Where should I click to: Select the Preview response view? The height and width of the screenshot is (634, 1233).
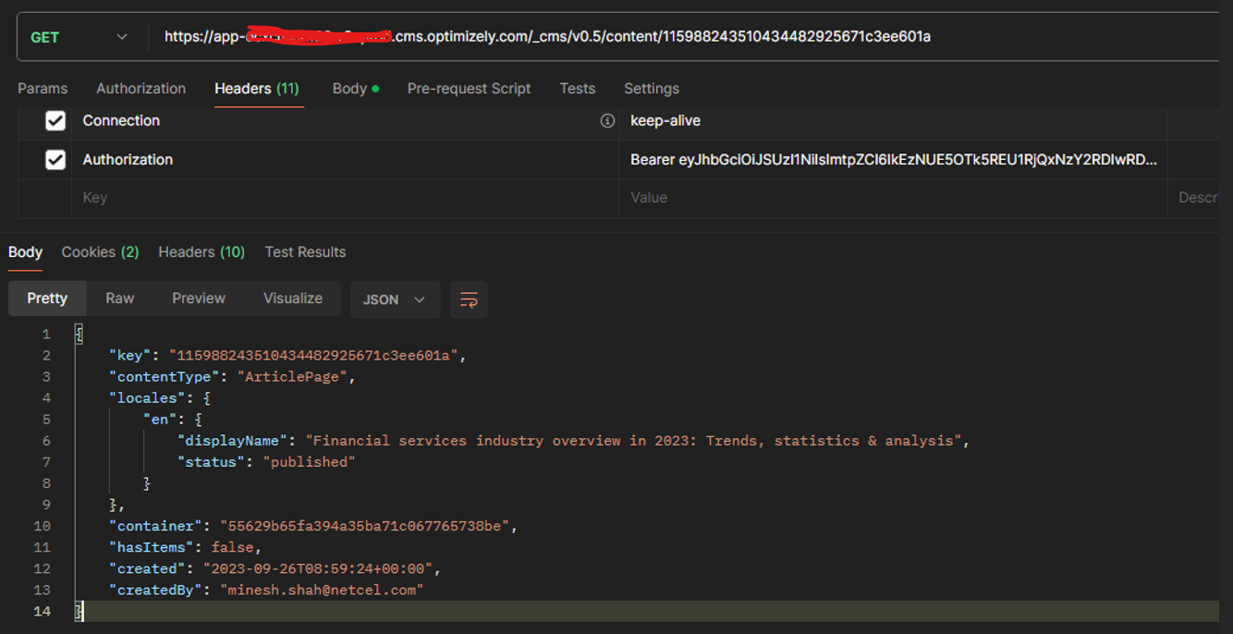(x=198, y=299)
